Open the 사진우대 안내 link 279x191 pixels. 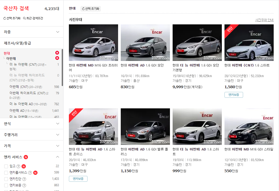click(x=264, y=20)
